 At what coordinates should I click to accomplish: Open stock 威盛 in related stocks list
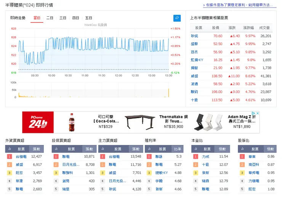[x=194, y=76]
